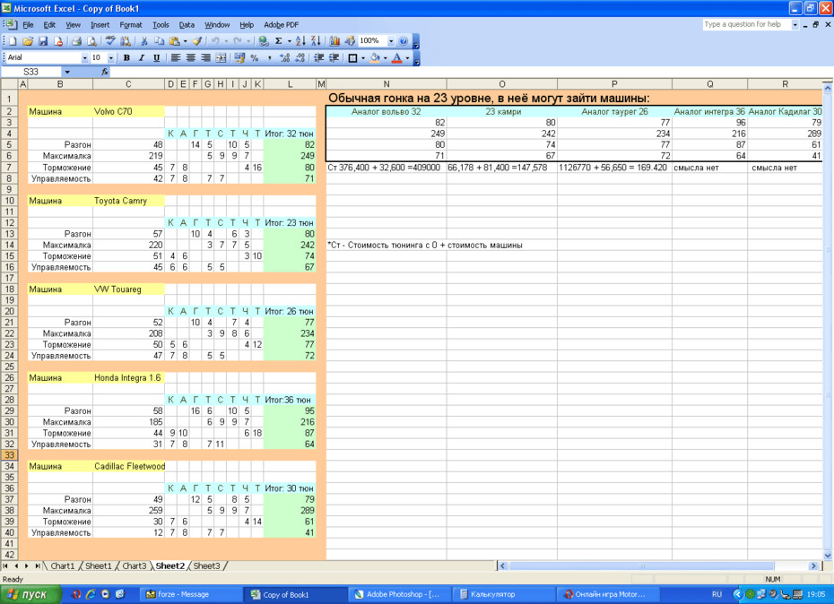Create a new blank workbook
This screenshot has height=604, width=834.
click(x=13, y=41)
